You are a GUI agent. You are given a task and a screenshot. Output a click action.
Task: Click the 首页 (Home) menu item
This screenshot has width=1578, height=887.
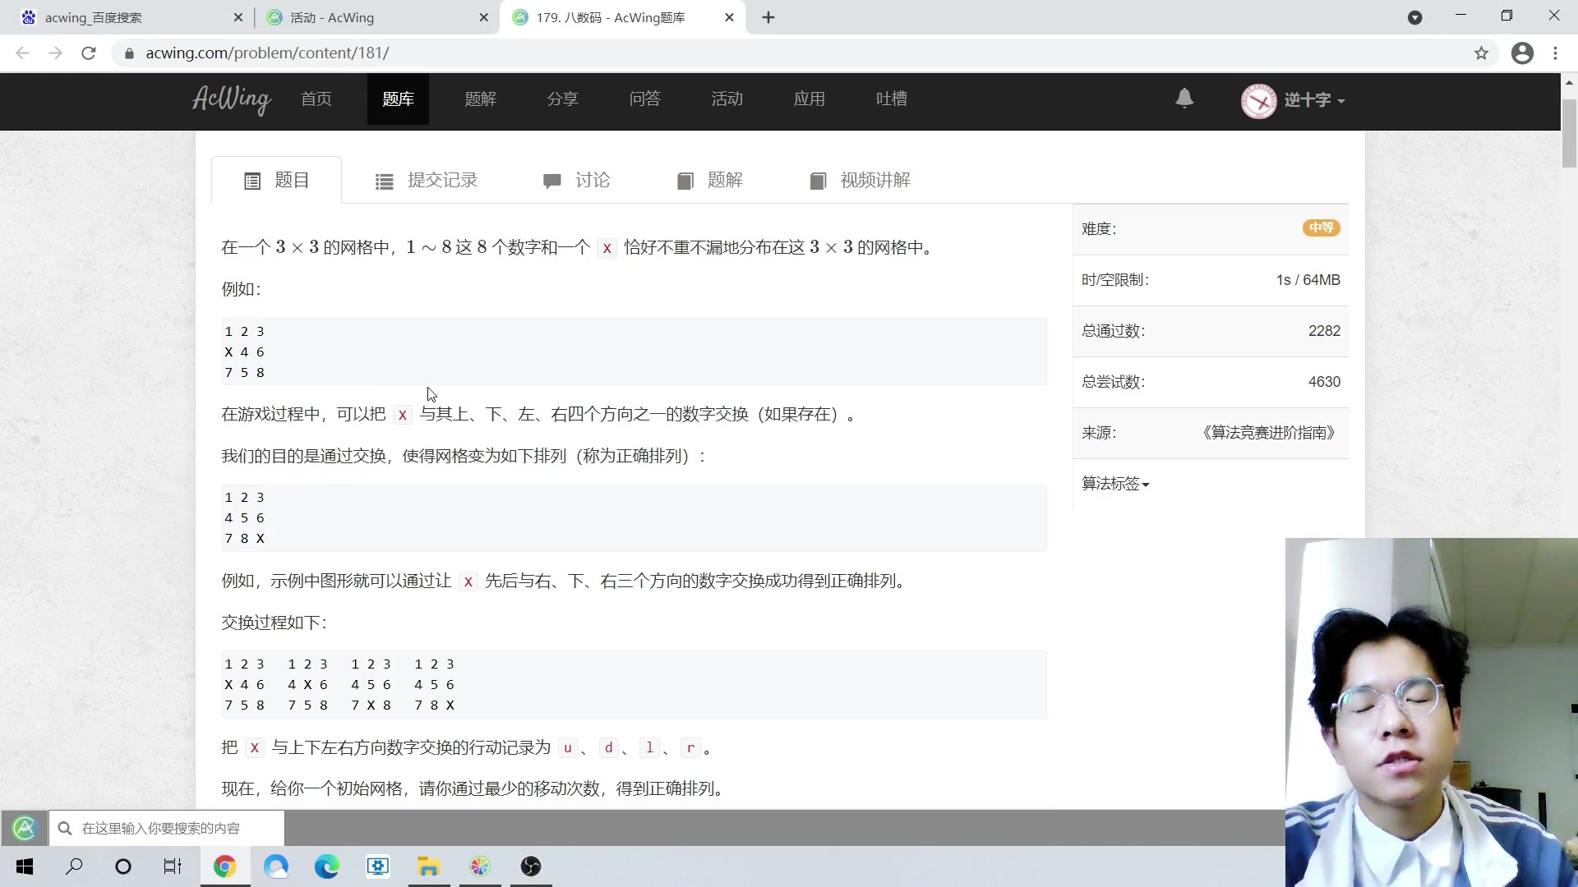click(x=317, y=99)
